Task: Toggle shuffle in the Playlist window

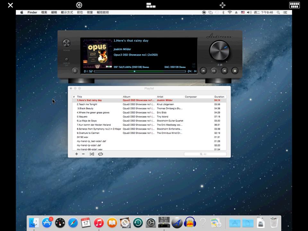Action: pyautogui.click(x=92, y=154)
